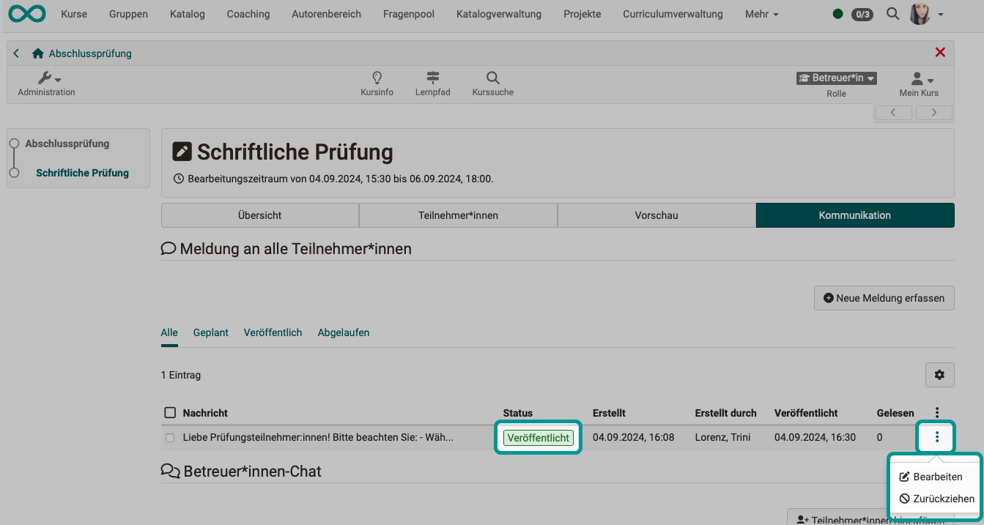
Task: Click the OpenOlat infinity logo
Action: tap(27, 14)
